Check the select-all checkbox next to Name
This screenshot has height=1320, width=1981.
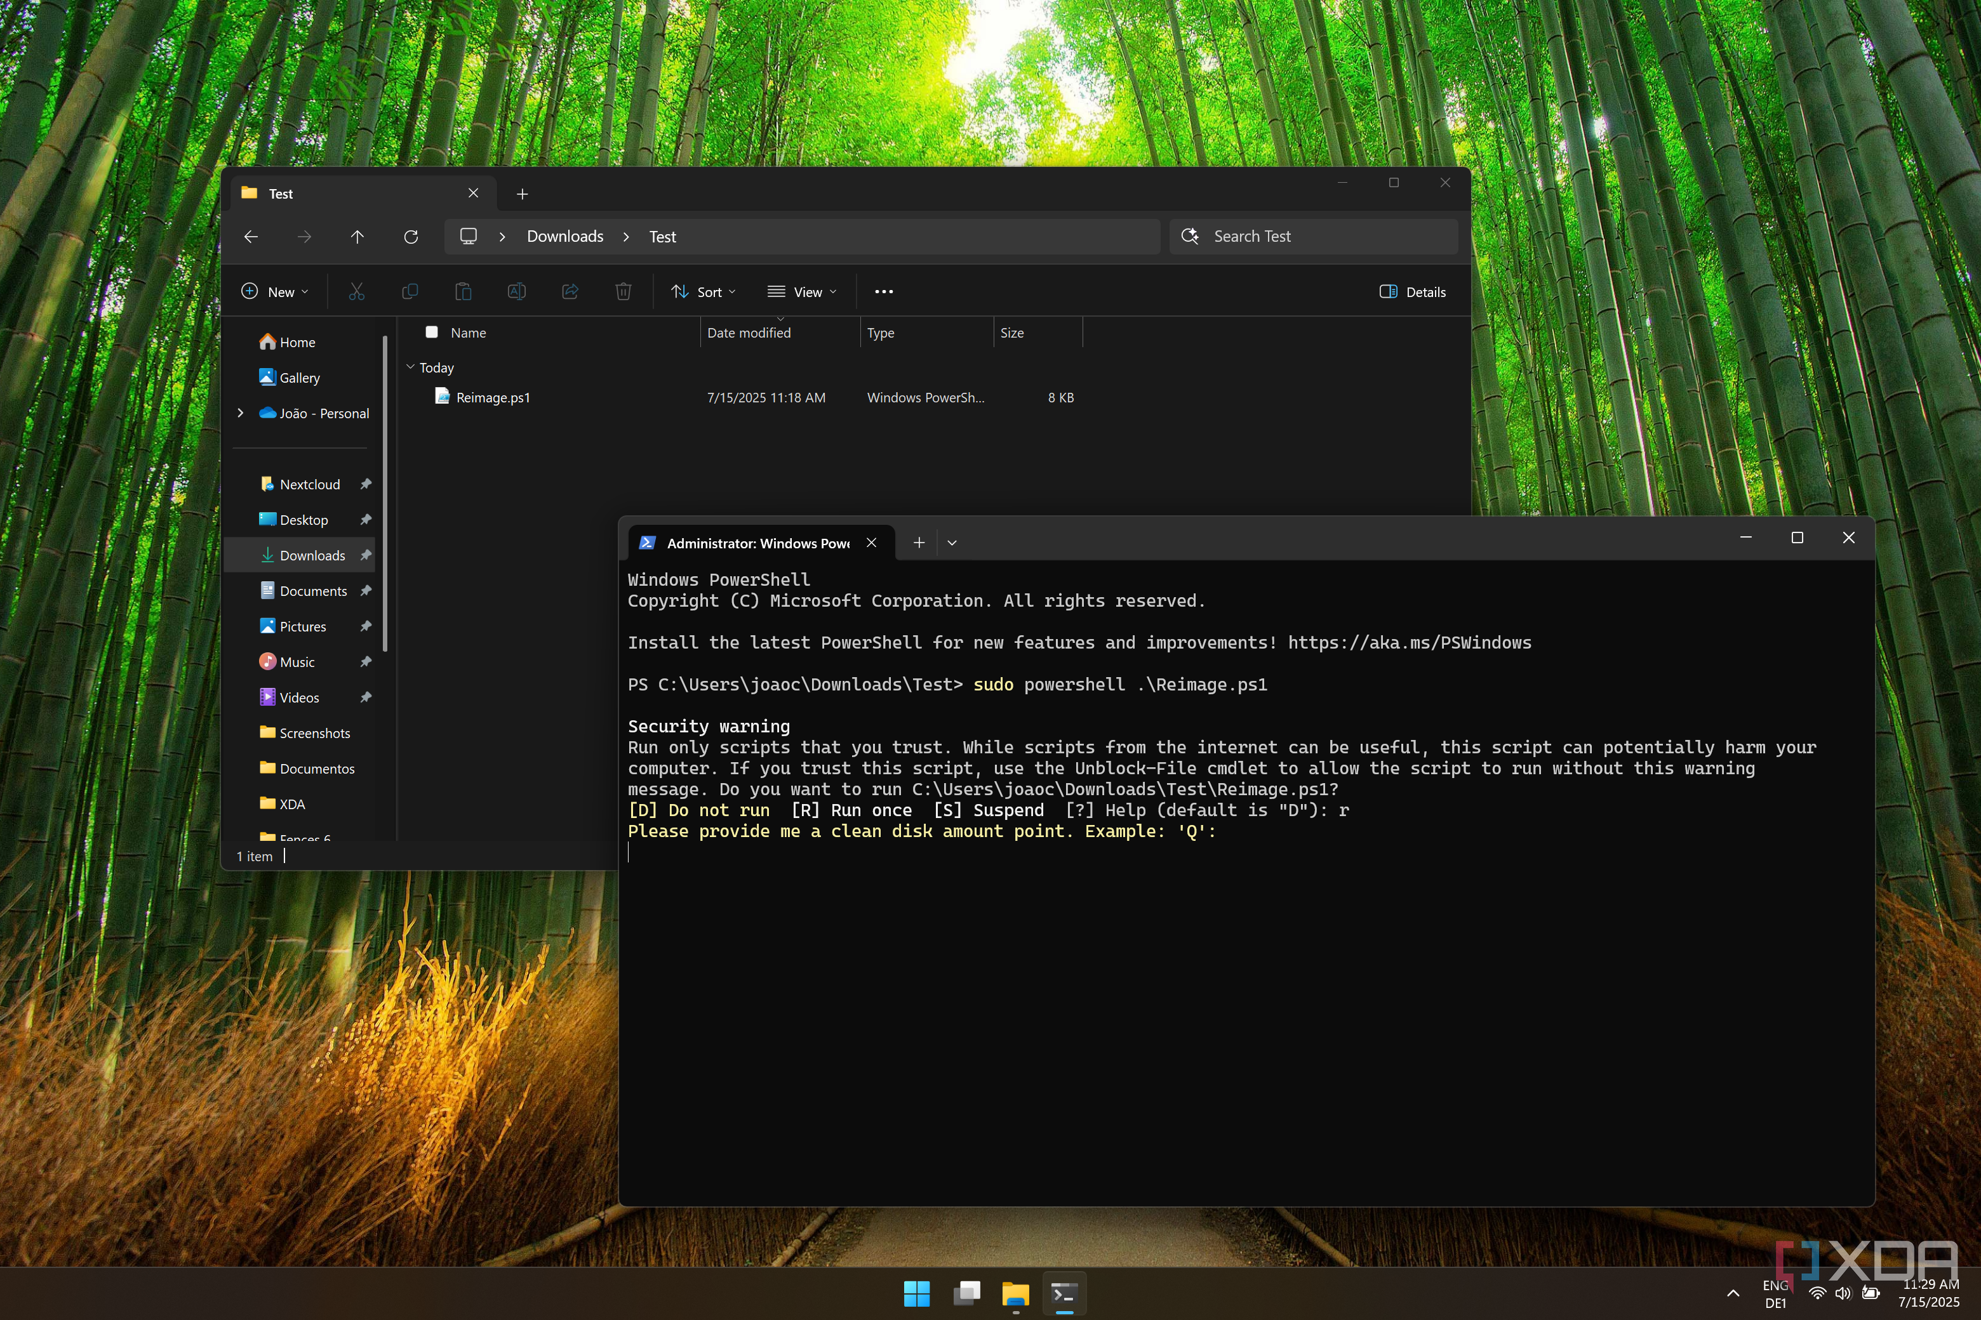point(432,332)
